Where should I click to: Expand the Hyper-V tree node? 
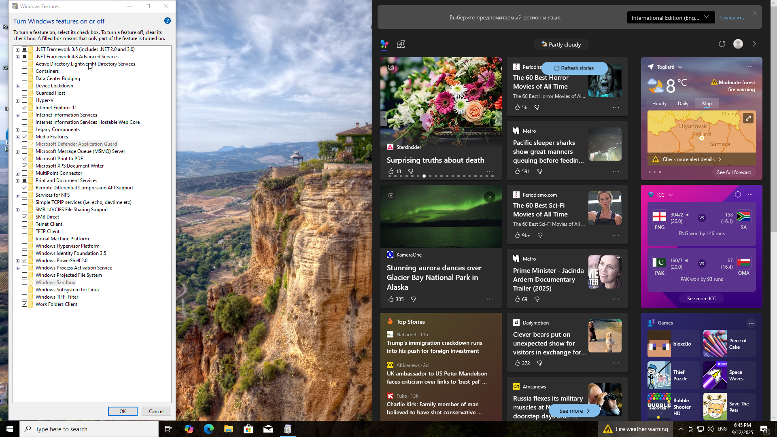tap(17, 101)
